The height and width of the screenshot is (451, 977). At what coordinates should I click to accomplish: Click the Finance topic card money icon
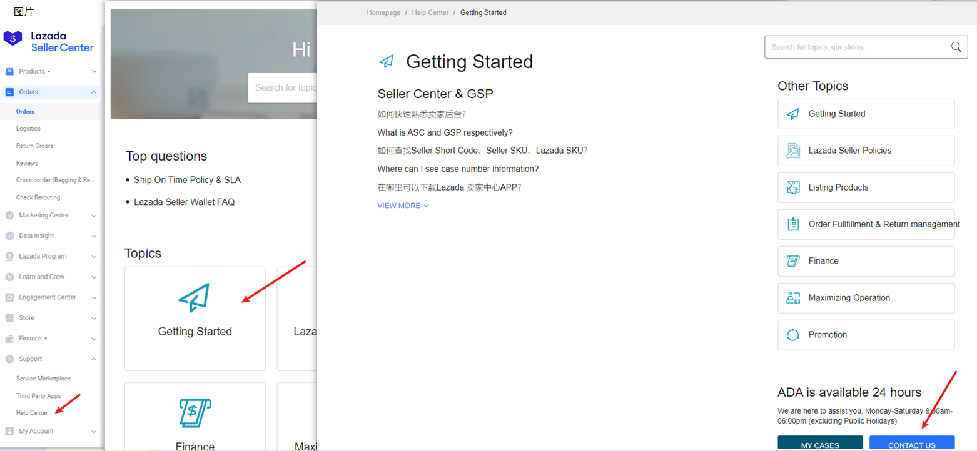point(195,413)
